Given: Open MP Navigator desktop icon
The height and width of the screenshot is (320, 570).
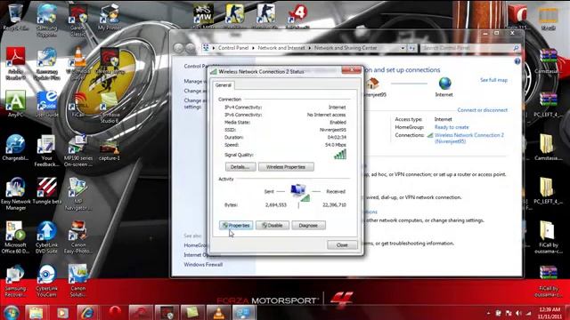Looking at the screenshot, I should pyautogui.click(x=77, y=194).
